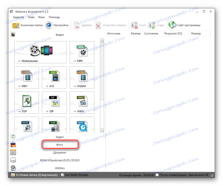Click scrollbar up arrow in format list
Image resolution: width=223 pixels, height=186 pixels.
[102, 41]
